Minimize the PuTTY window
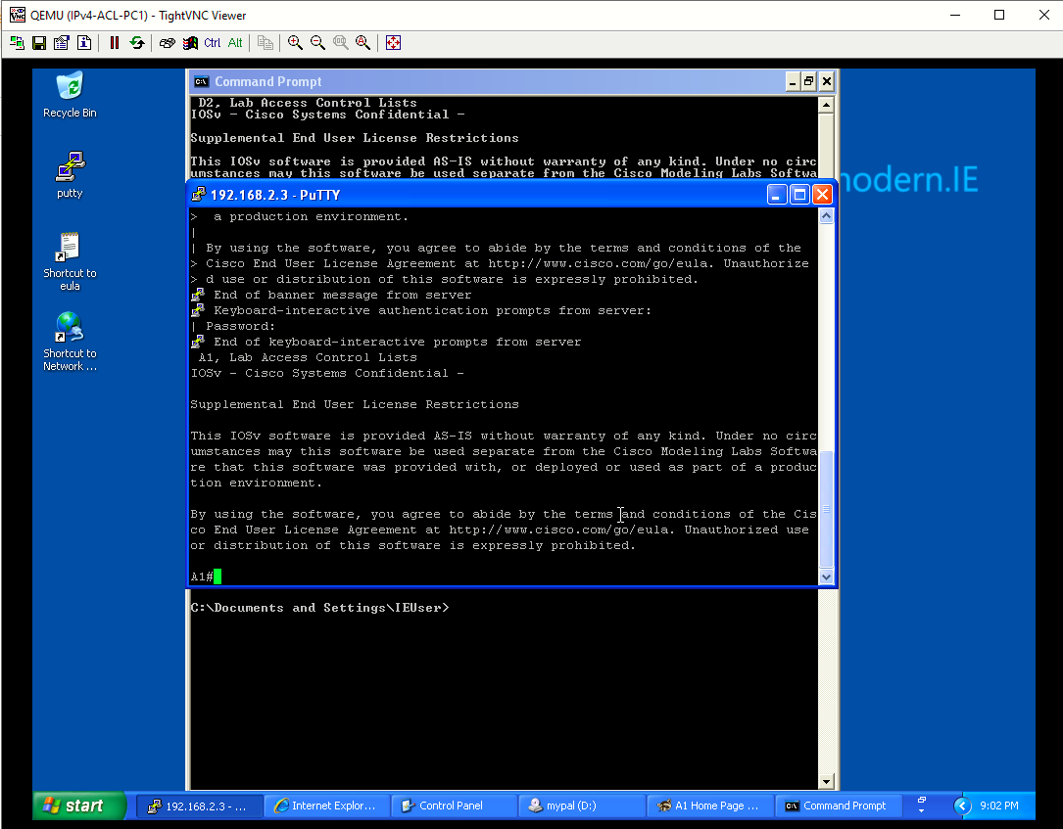1063x829 pixels. [x=777, y=195]
